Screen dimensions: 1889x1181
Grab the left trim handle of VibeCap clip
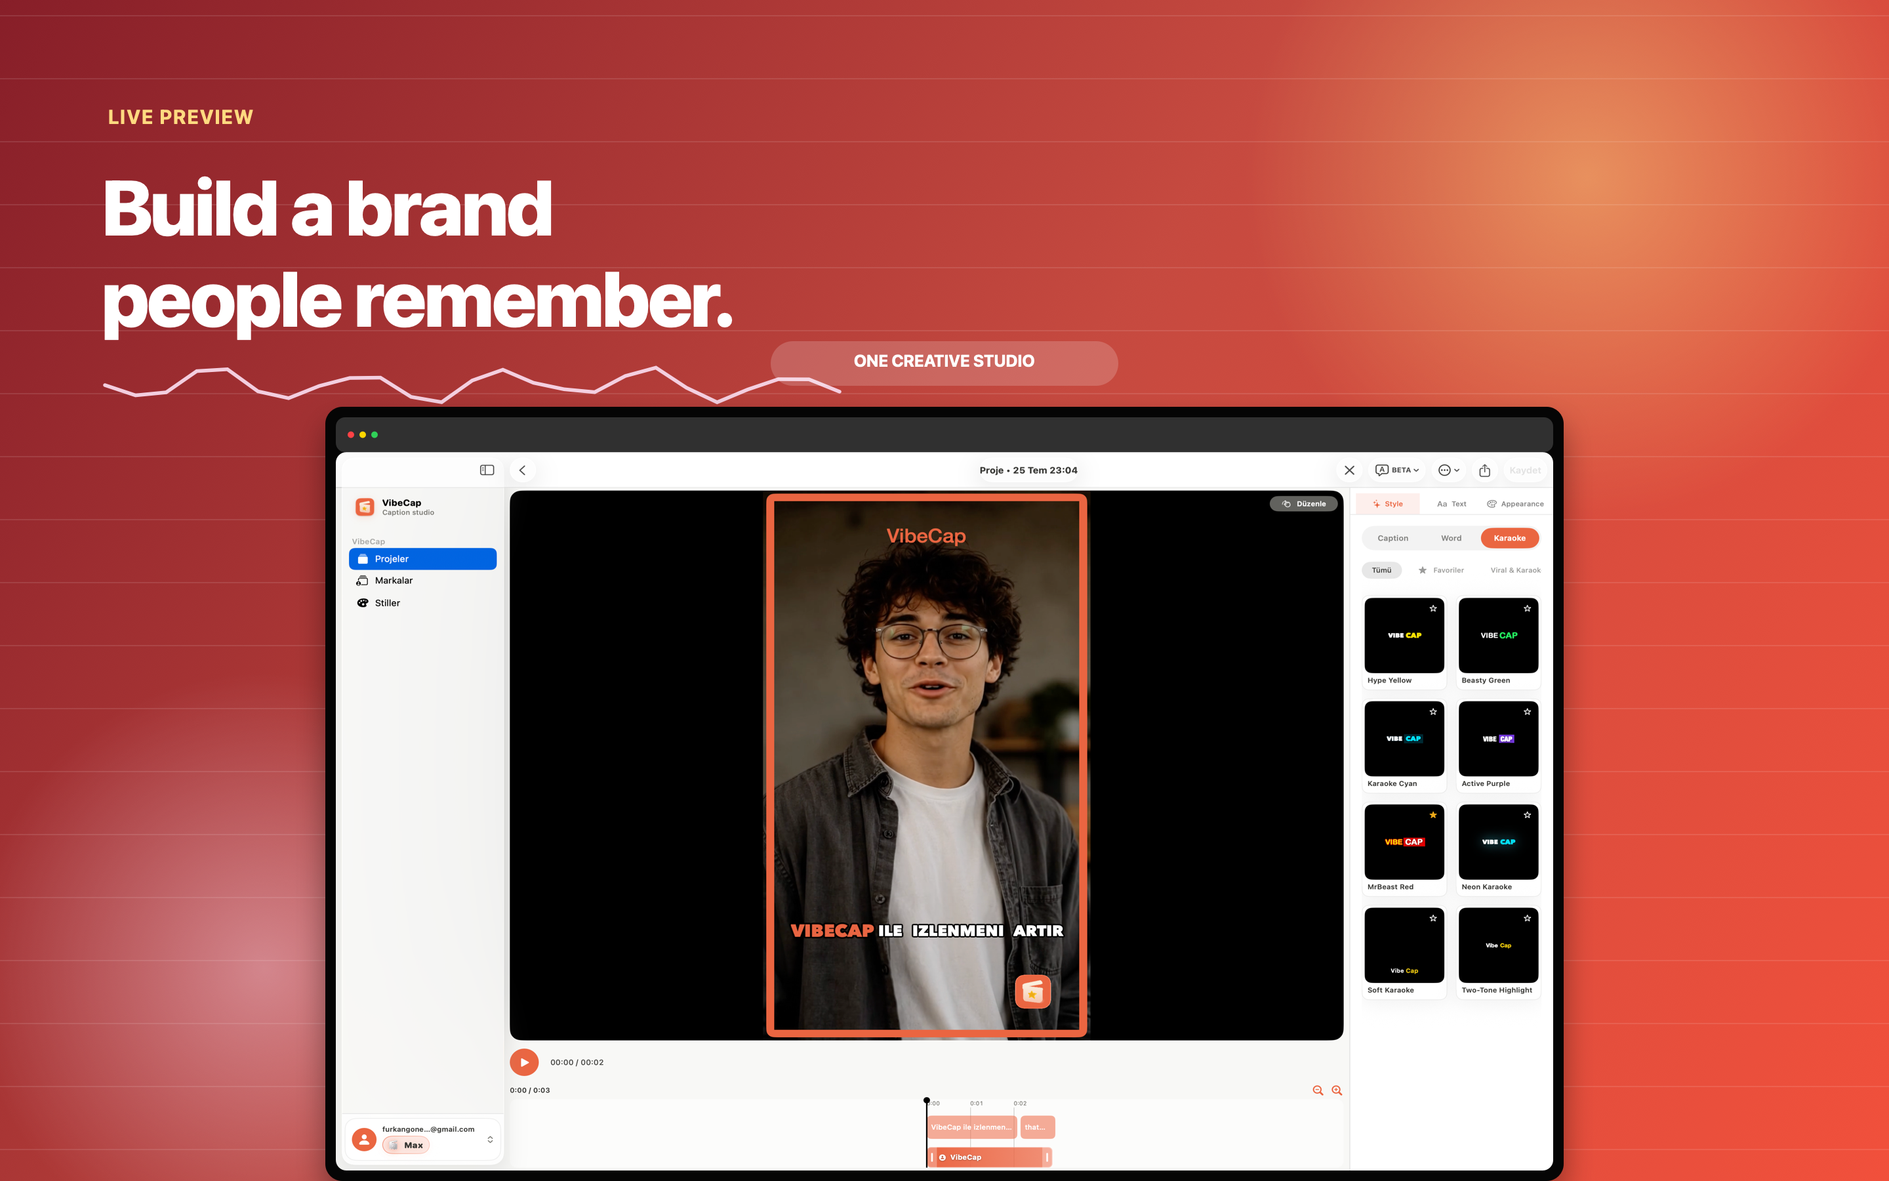(932, 1157)
